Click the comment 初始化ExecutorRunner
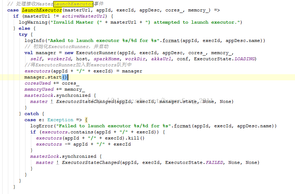The height and width of the screenshot is (194, 295). coord(66,47)
